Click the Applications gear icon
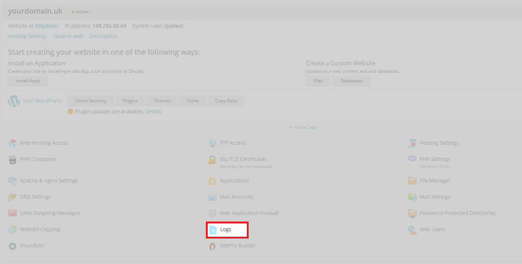 212,181
